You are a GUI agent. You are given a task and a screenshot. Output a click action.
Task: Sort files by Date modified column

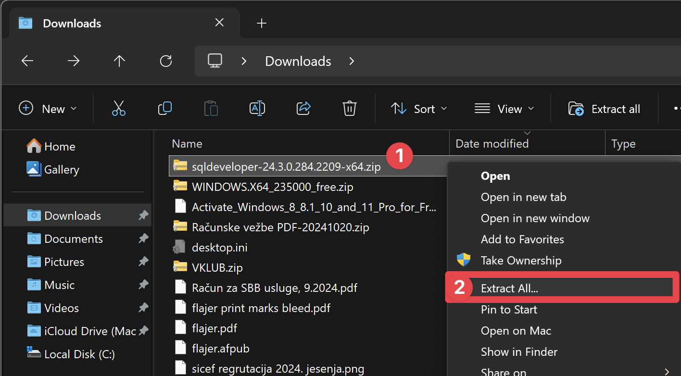pos(492,144)
